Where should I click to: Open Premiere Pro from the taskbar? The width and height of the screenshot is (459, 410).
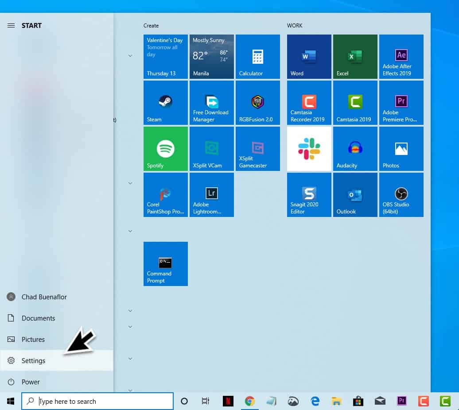[x=401, y=401]
